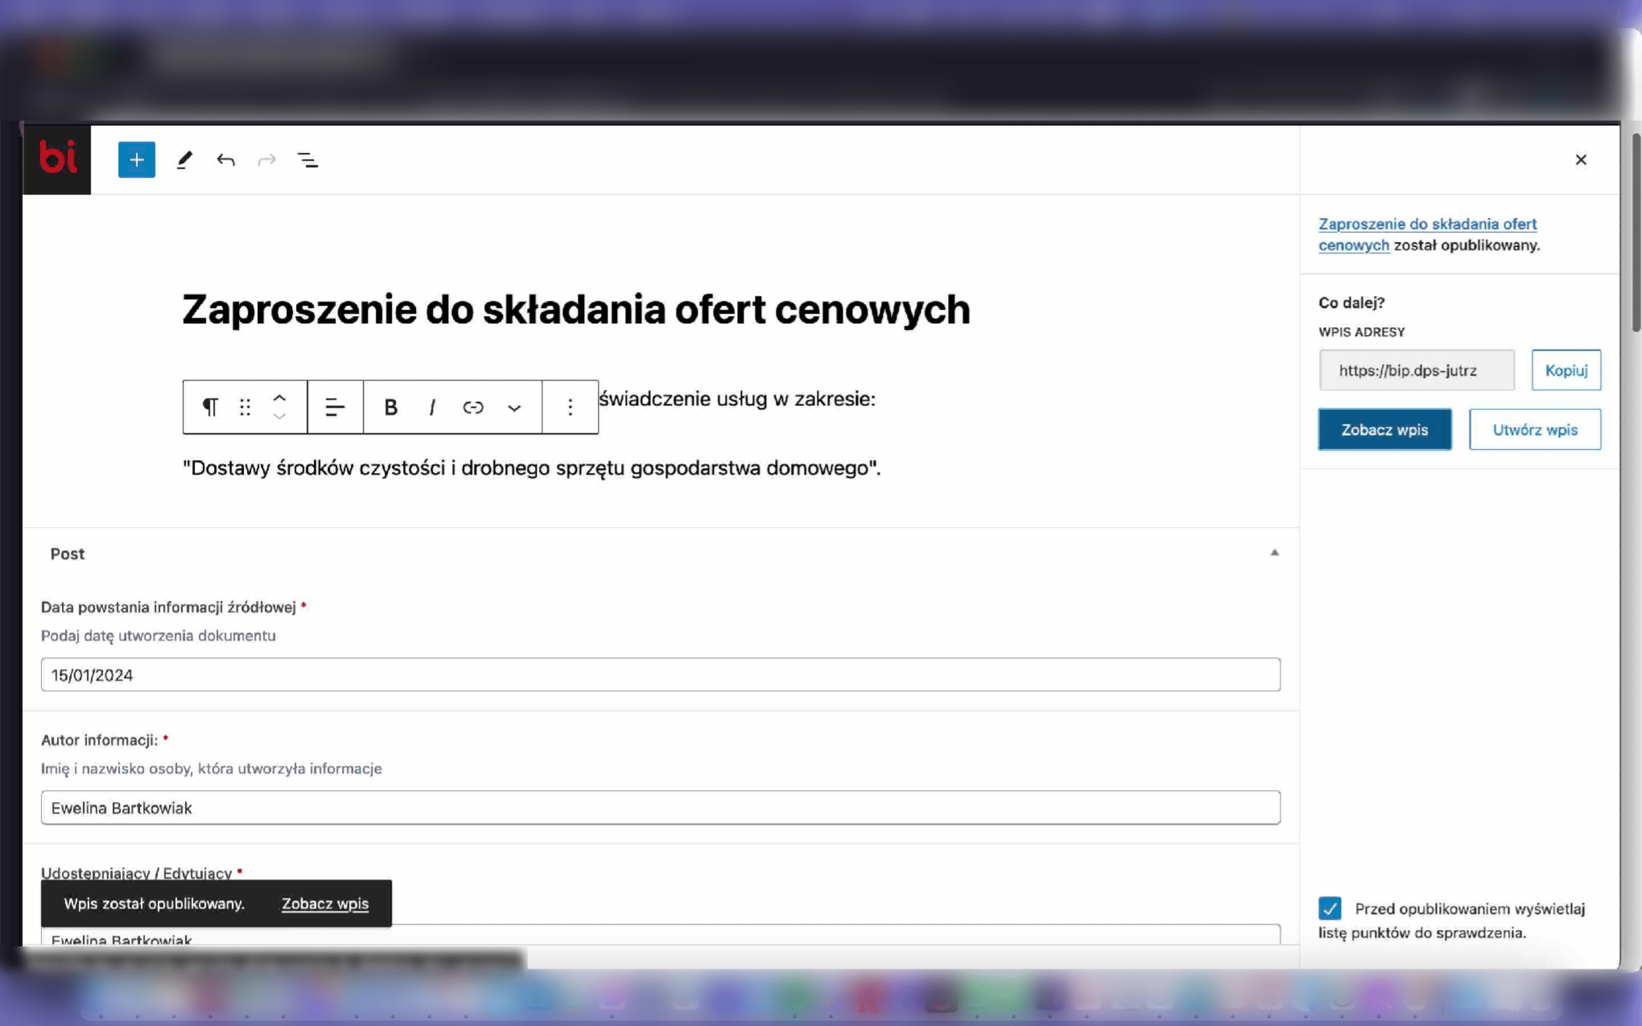Click the 'świadczenie usług w zakresie' paragraph
The width and height of the screenshot is (1642, 1026).
[737, 399]
